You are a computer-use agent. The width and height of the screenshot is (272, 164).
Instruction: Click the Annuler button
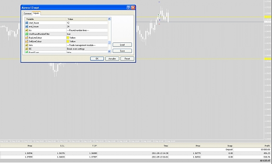point(112,59)
